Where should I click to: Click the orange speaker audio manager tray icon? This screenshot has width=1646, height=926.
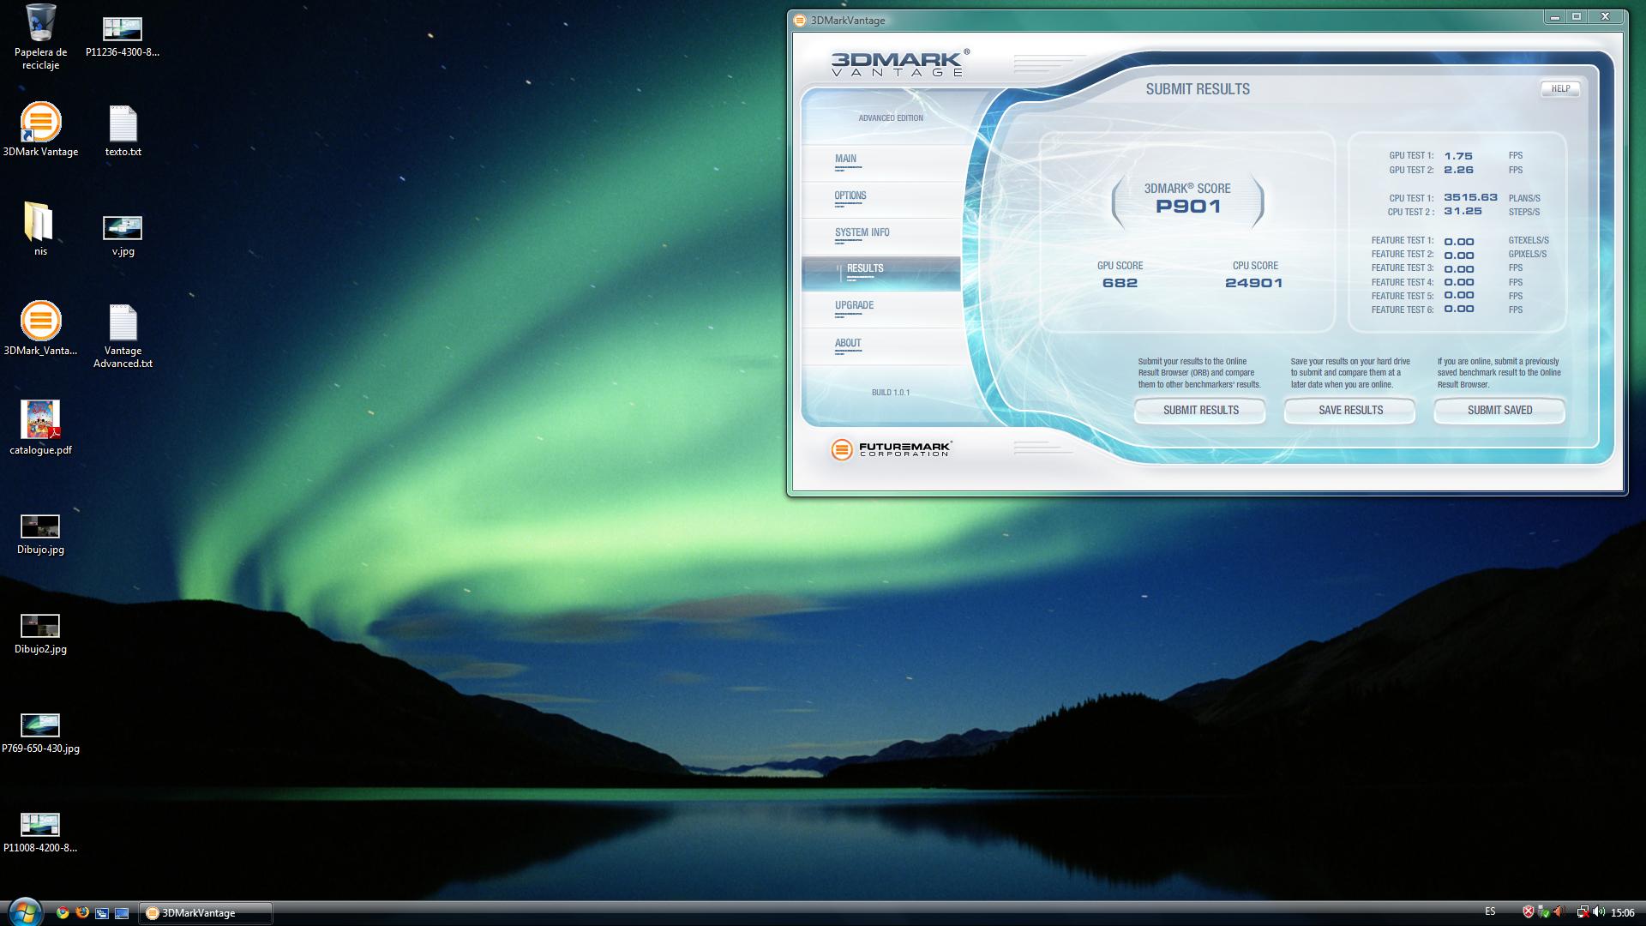[1559, 912]
